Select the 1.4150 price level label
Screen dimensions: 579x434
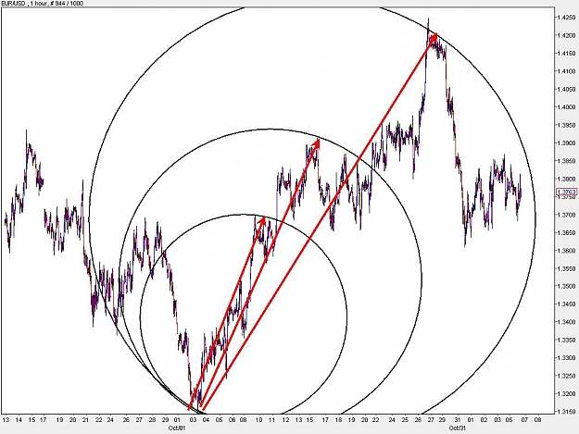(x=566, y=53)
